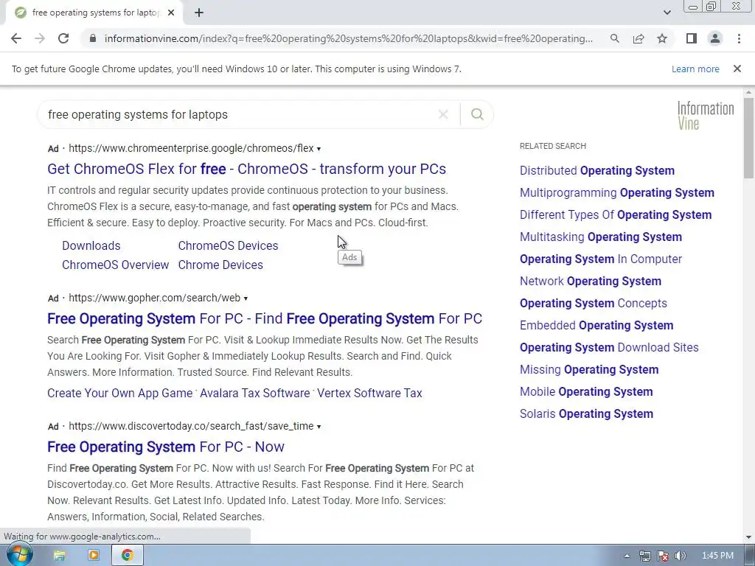The height and width of the screenshot is (566, 755).
Task: Show hidden system tray icons
Action: tap(627, 556)
